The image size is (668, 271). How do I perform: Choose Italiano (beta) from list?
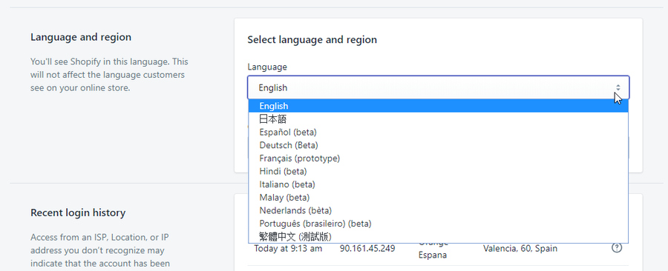(x=438, y=184)
